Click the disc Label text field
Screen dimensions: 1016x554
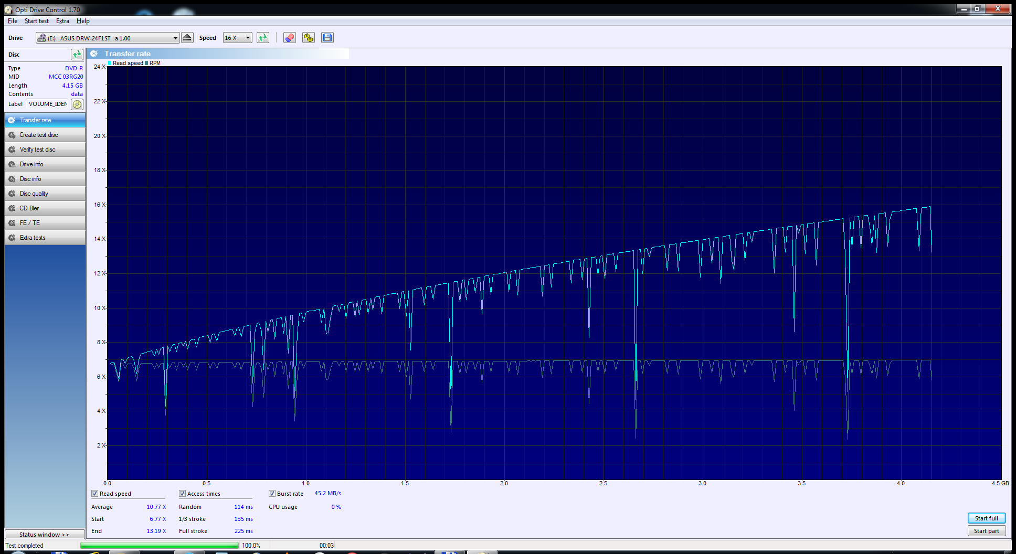tap(47, 104)
